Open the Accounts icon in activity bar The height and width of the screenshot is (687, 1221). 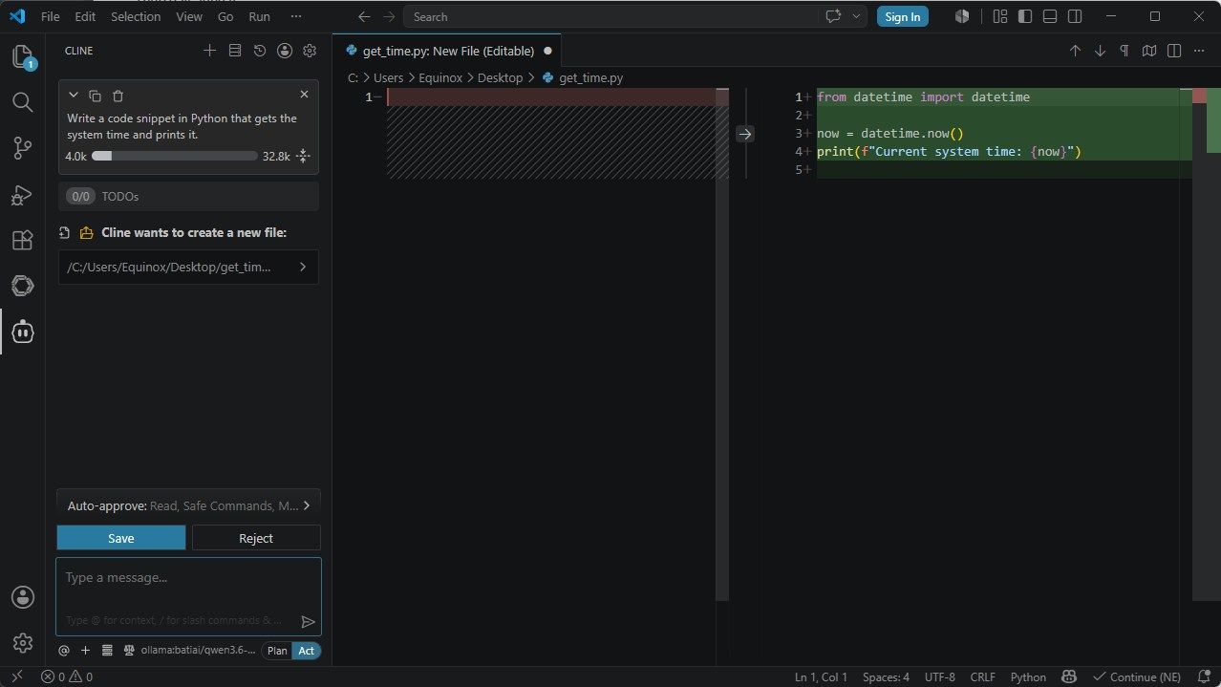tap(23, 597)
